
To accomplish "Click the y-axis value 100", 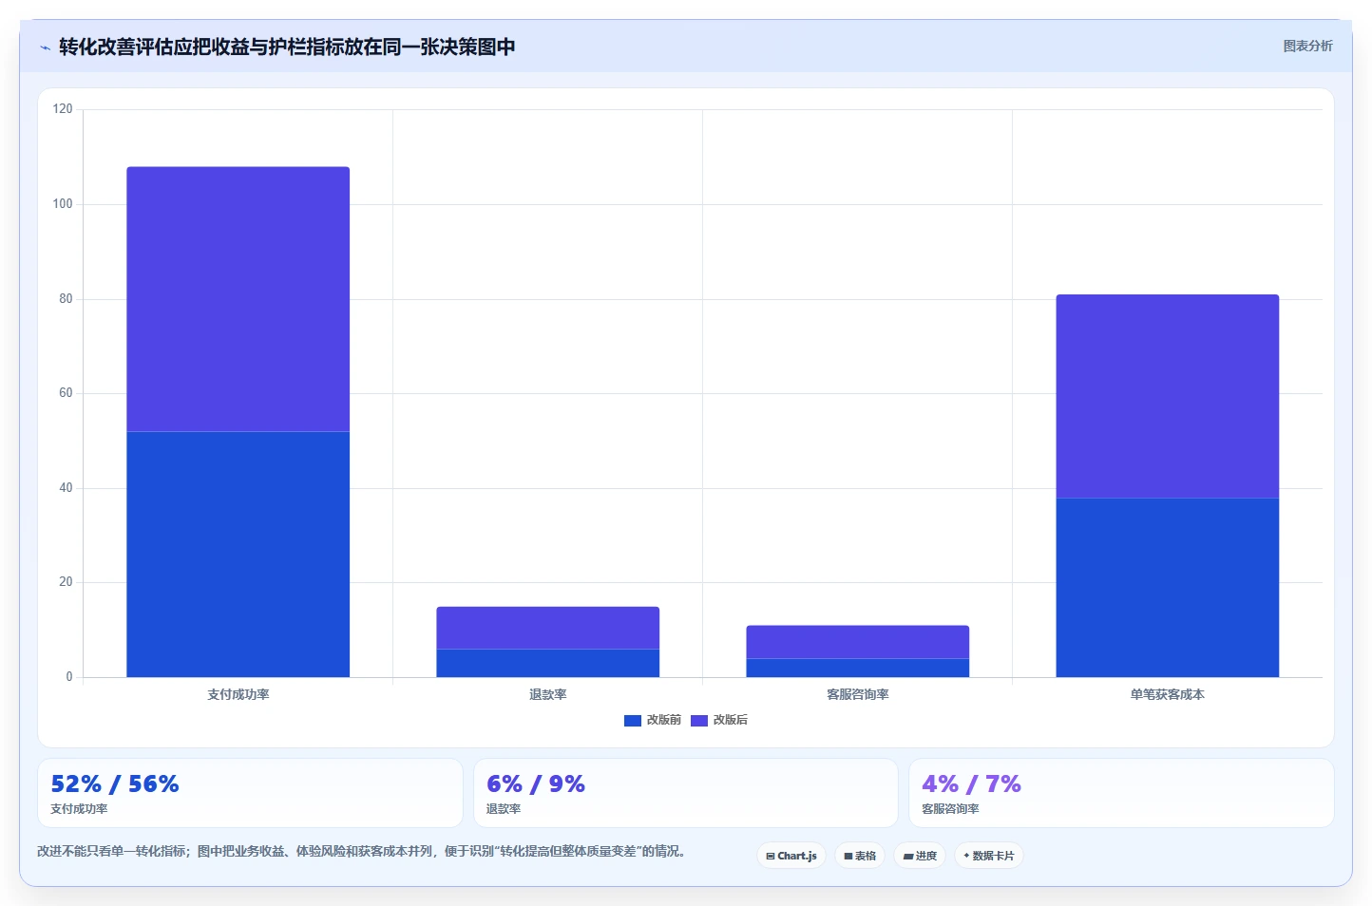I will (63, 204).
